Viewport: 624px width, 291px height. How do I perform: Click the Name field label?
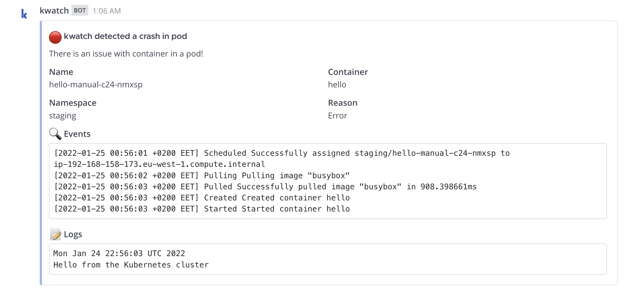click(x=61, y=72)
